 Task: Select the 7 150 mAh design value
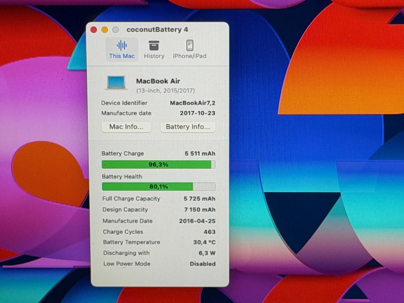pyautogui.click(x=200, y=210)
